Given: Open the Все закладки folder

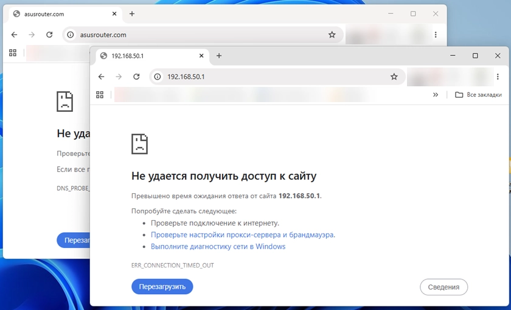Looking at the screenshot, I should [478, 95].
